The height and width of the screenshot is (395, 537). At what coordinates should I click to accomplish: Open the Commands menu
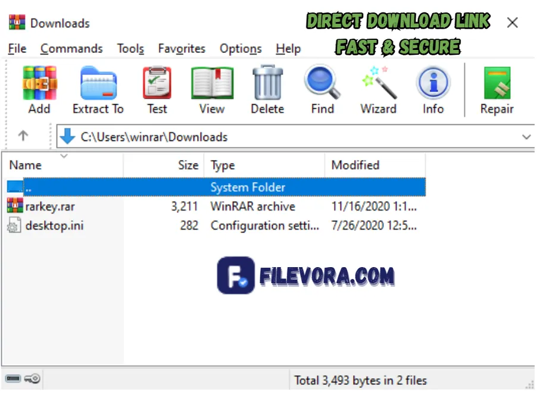(71, 49)
